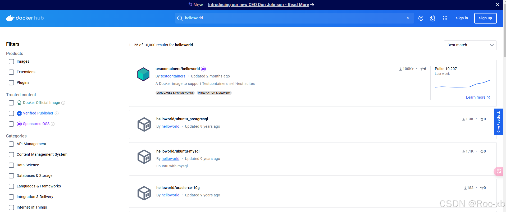Check the Languages & Frameworks category

click(11, 186)
